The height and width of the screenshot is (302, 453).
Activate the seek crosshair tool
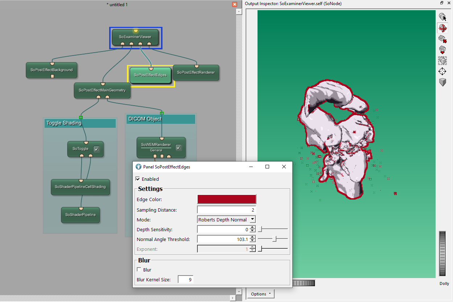(442, 72)
